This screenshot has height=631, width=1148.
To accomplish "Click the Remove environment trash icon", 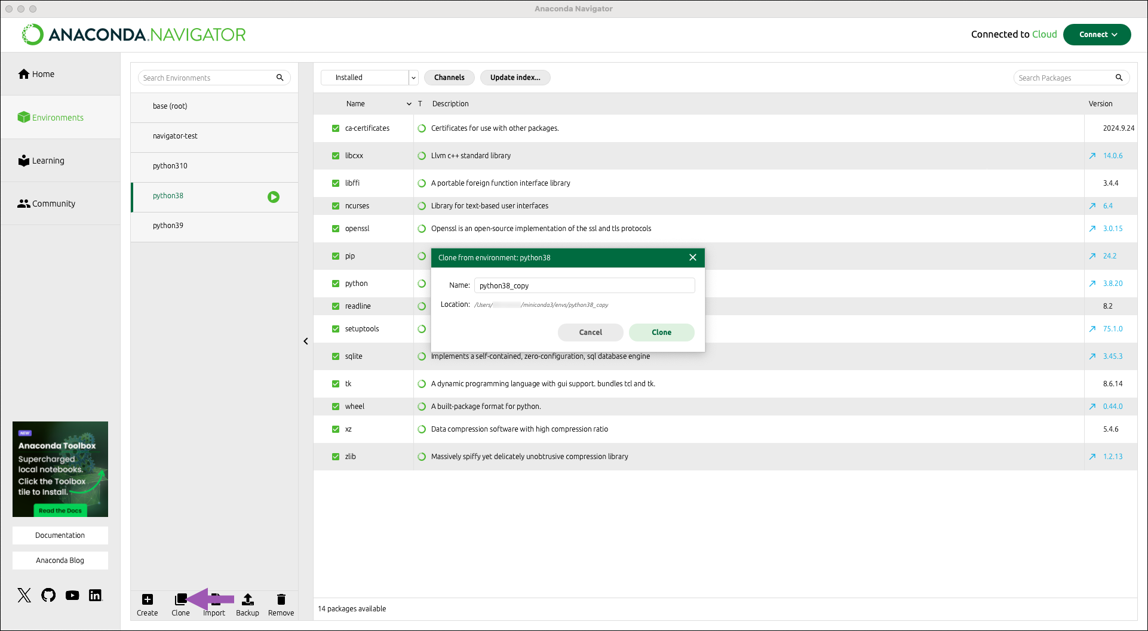I will click(281, 599).
